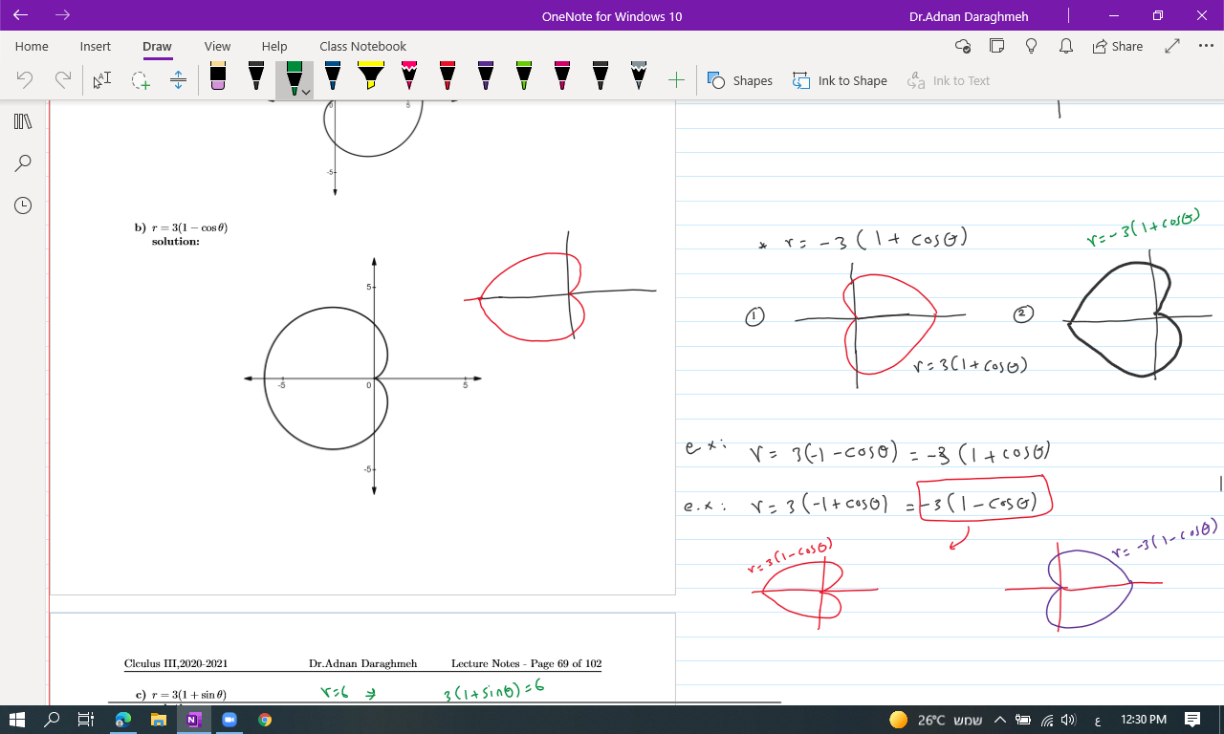Pick the red pen
Viewport: 1224px width, 734px height.
point(447,78)
